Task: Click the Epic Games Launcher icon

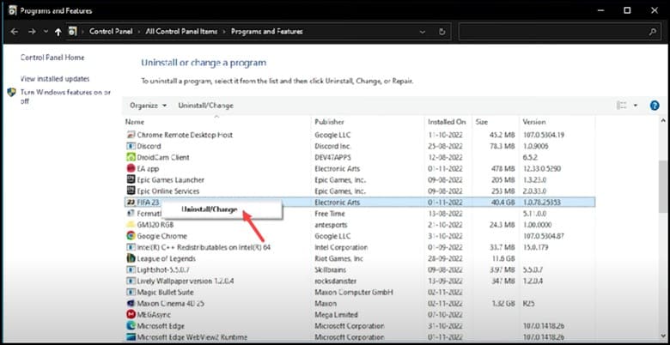Action: point(131,179)
